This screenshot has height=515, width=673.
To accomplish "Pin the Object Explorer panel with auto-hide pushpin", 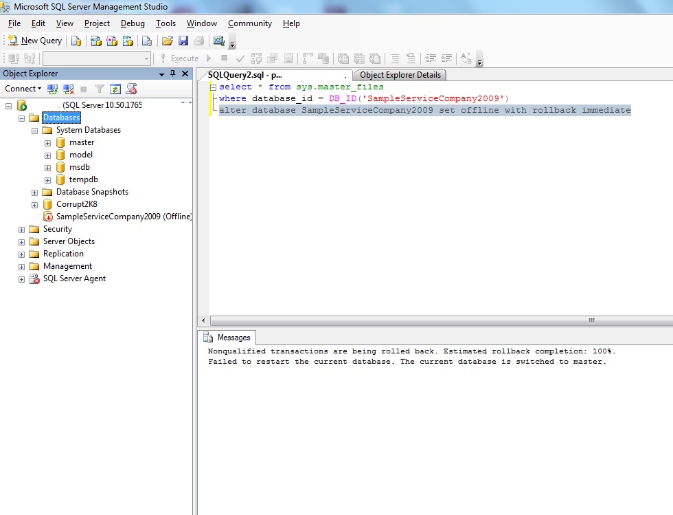I will 173,74.
